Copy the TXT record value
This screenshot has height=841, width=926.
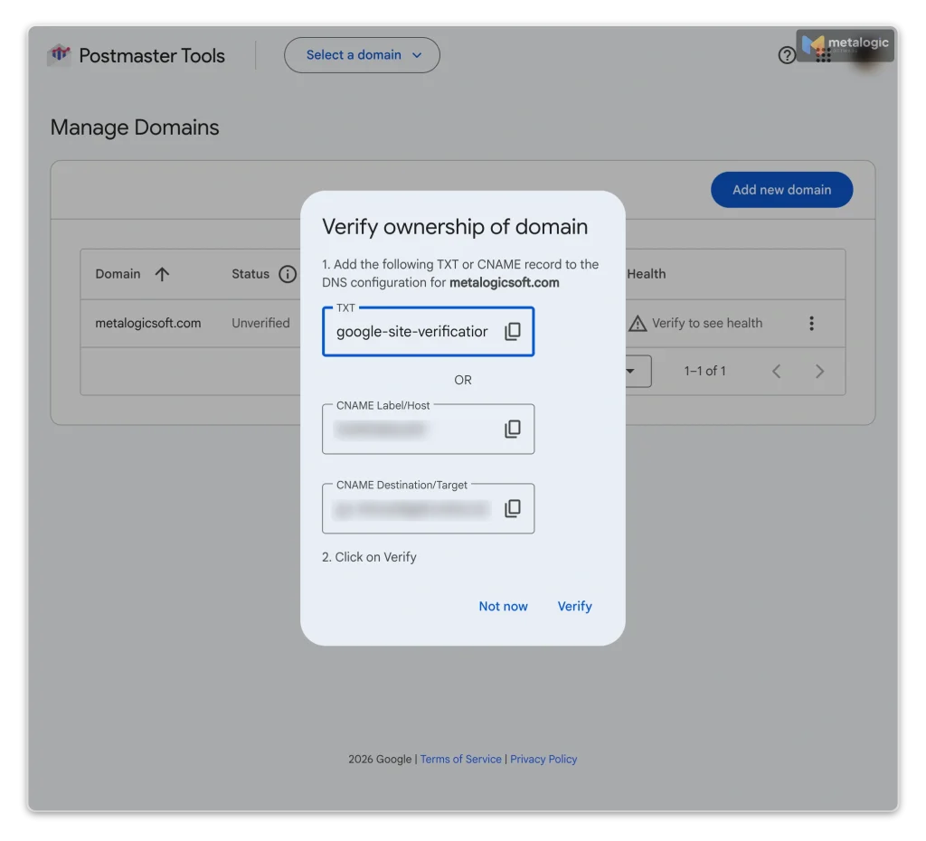tap(512, 331)
